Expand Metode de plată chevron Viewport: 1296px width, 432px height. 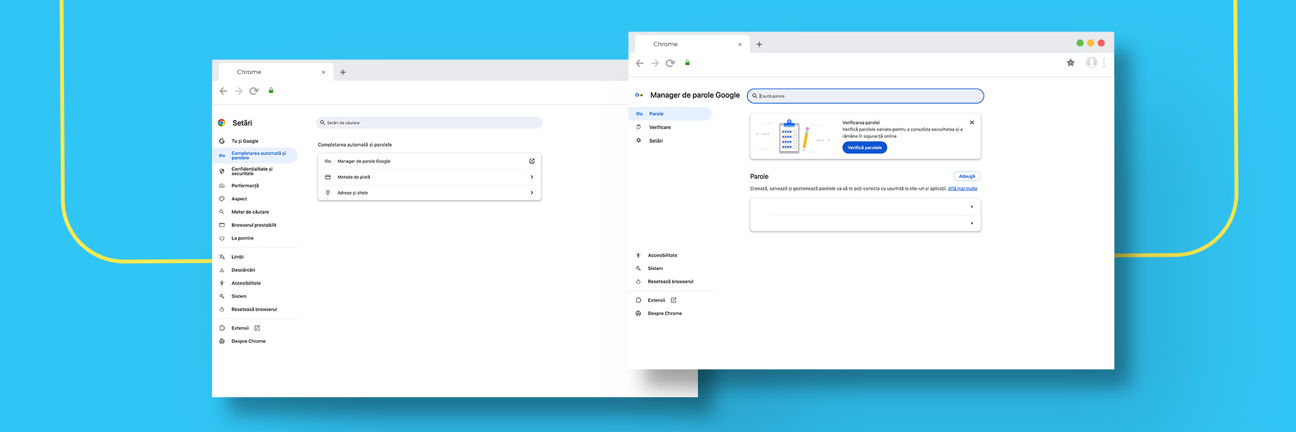[x=532, y=177]
